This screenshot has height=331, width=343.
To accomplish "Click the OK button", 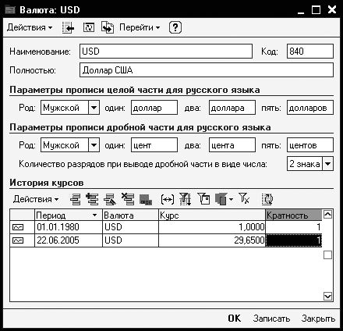I will point(235,319).
